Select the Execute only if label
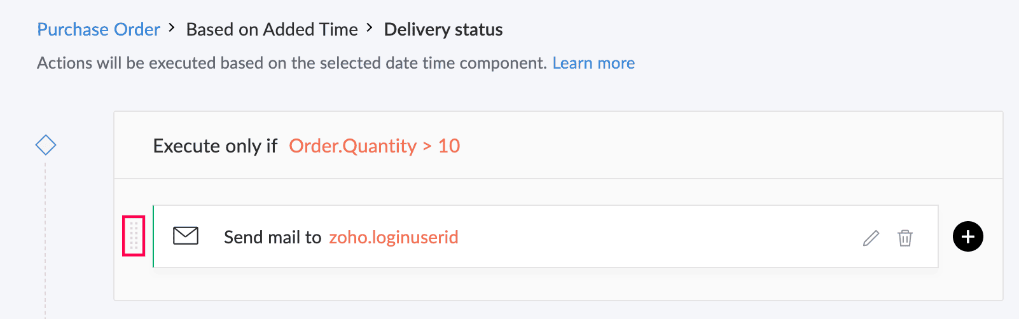The image size is (1019, 319). pos(215,146)
